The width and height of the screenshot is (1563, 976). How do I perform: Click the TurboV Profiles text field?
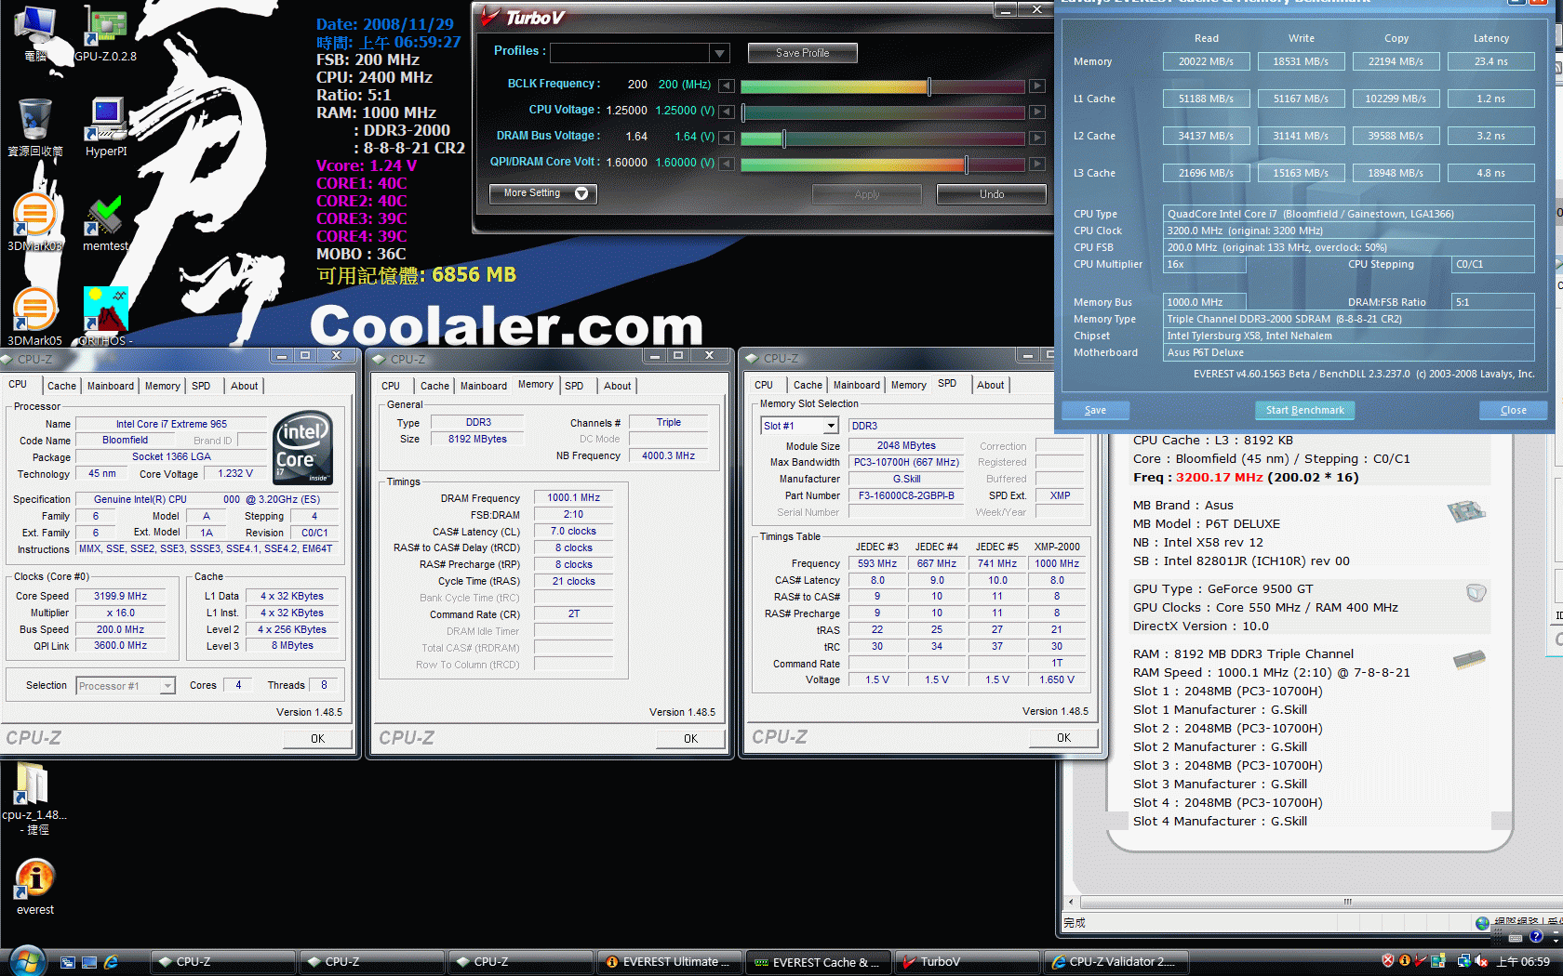tap(631, 53)
